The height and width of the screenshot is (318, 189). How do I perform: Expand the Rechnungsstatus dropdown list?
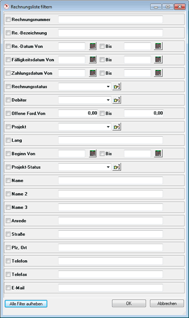pyautogui.click(x=108, y=87)
